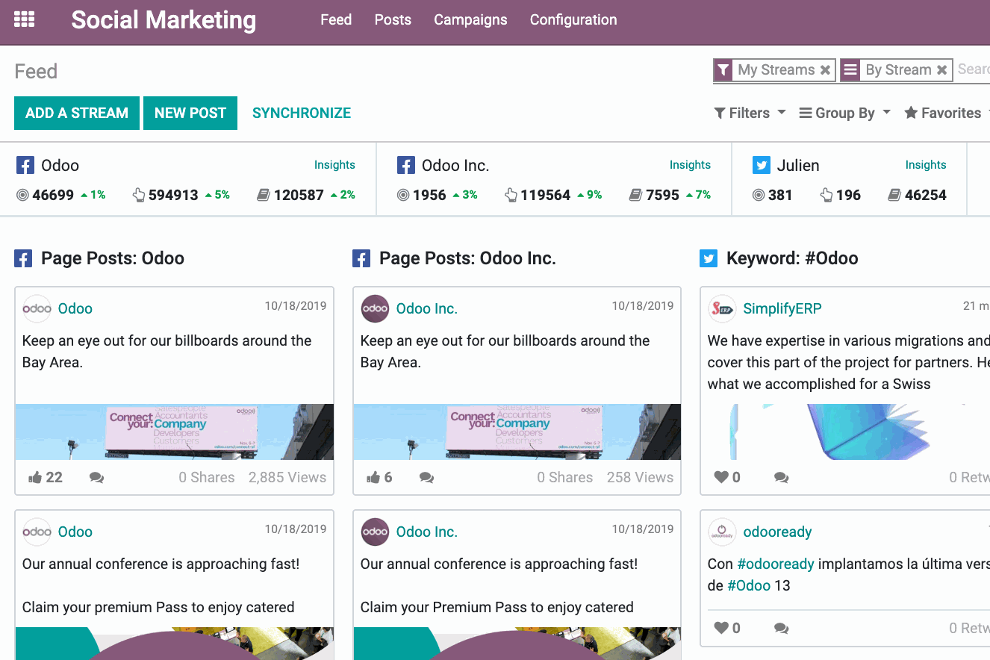This screenshot has height=660, width=990.
Task: Open the Campaigns menu
Action: (470, 20)
